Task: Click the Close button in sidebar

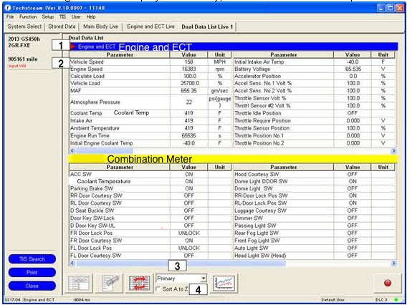Action: (x=32, y=286)
